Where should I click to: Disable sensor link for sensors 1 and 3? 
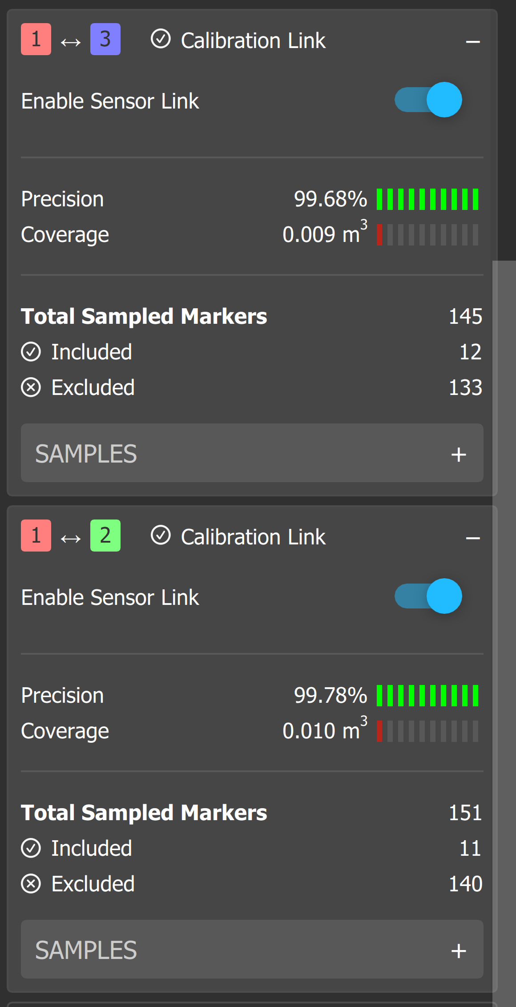coord(428,100)
